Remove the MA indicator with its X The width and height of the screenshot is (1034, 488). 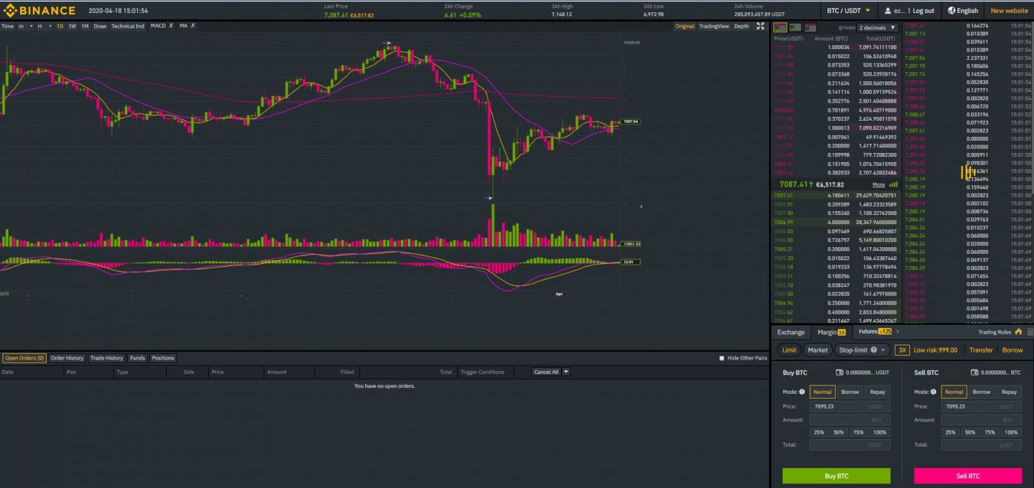click(x=193, y=26)
